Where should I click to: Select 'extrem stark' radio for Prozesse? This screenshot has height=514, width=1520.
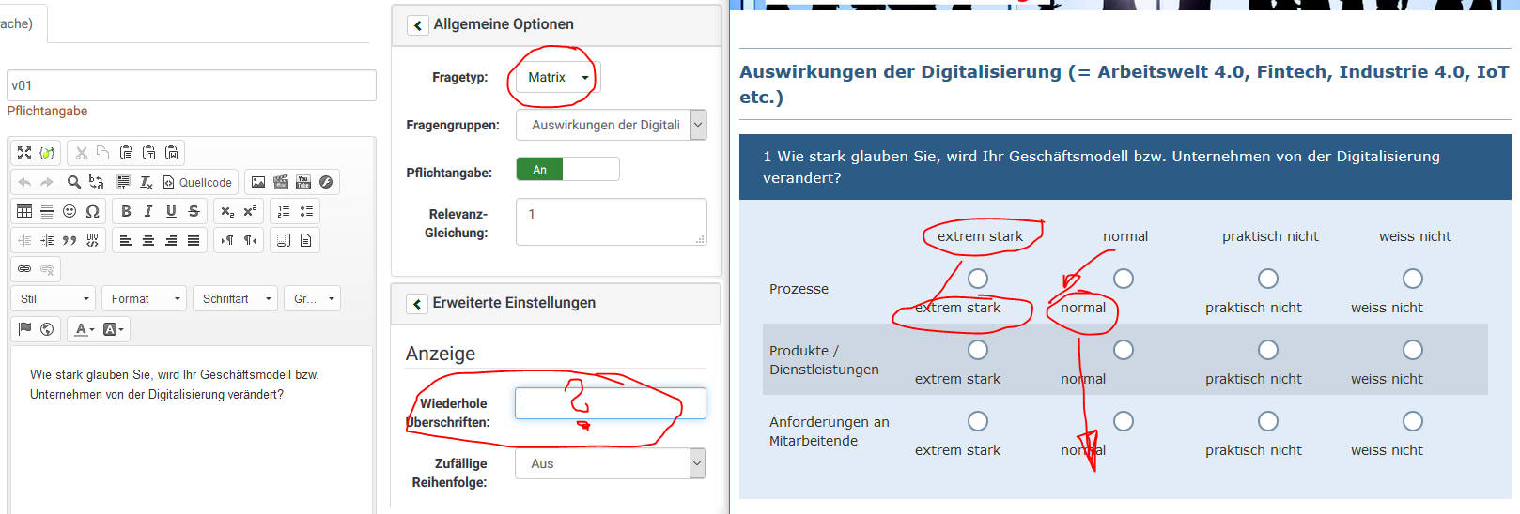point(978,279)
